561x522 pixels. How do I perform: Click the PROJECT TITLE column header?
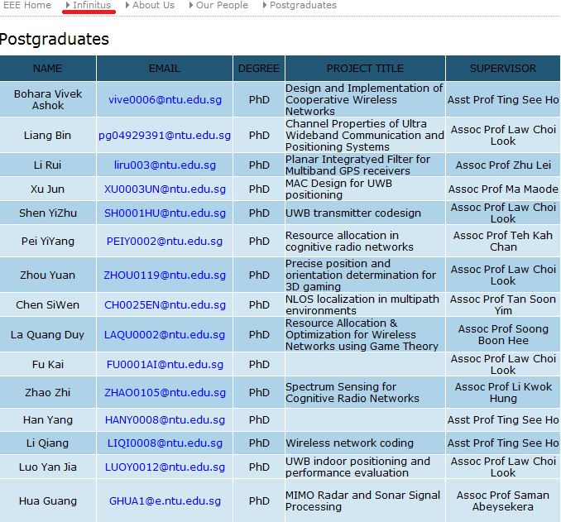point(365,69)
